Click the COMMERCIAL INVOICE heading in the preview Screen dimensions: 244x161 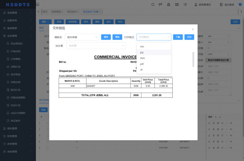click(x=115, y=57)
